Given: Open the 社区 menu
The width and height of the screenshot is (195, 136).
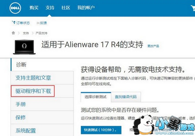Looking at the screenshot, I should point(66,8).
